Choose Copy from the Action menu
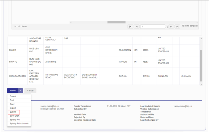Image resolution: width=209 pixels, height=133 pixels. (x=12, y=104)
